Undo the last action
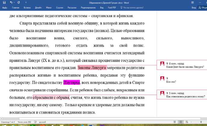Screen dimensions: 207x126 [x=11, y=2]
